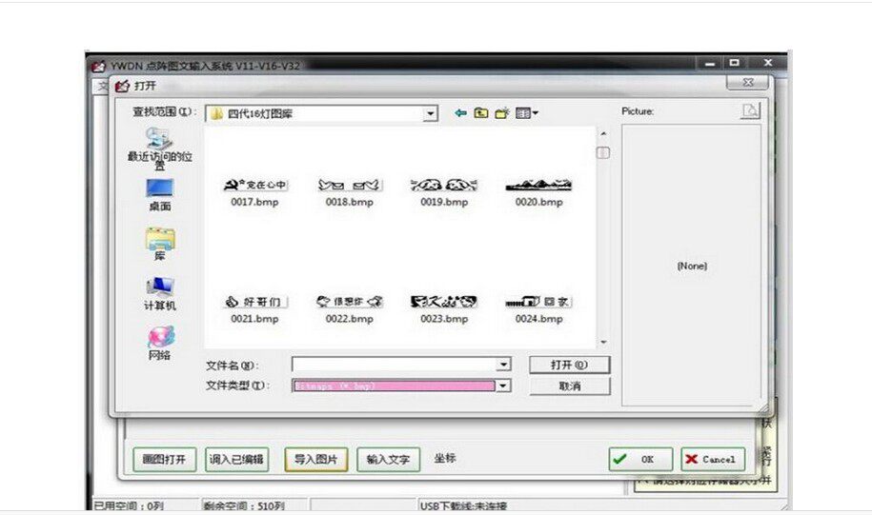Expand the file name dropdown arrow
872x515 pixels.
click(x=503, y=365)
